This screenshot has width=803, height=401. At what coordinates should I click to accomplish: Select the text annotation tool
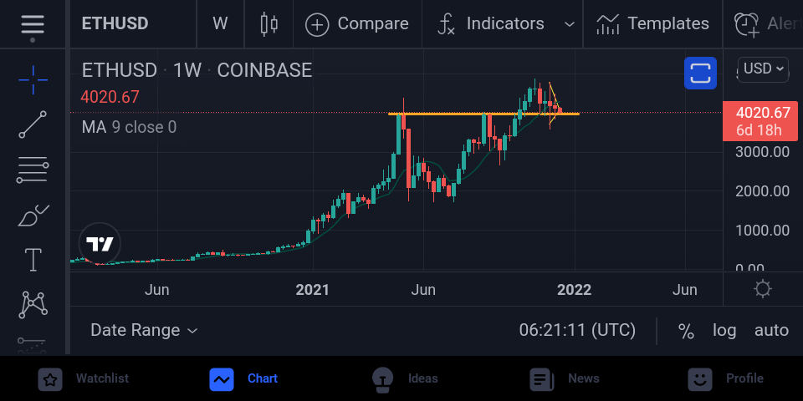point(33,260)
